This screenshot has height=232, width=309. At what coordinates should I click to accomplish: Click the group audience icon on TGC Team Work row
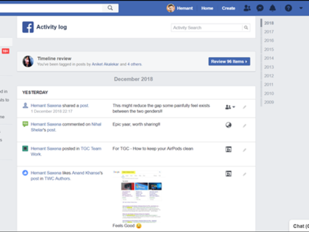(x=228, y=149)
